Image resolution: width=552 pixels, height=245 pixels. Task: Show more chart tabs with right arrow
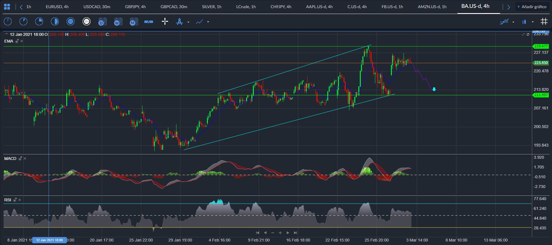(x=509, y=7)
